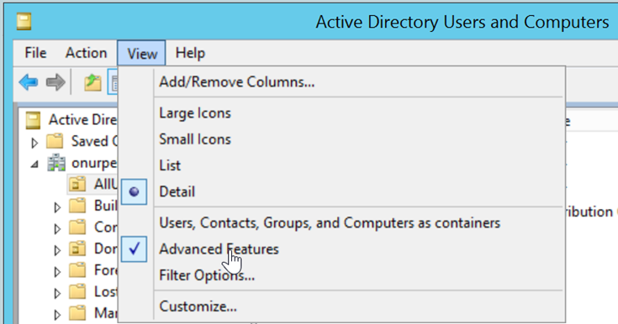The image size is (618, 324).
Task: Click the Cor folder icon in tree
Action: (x=77, y=227)
